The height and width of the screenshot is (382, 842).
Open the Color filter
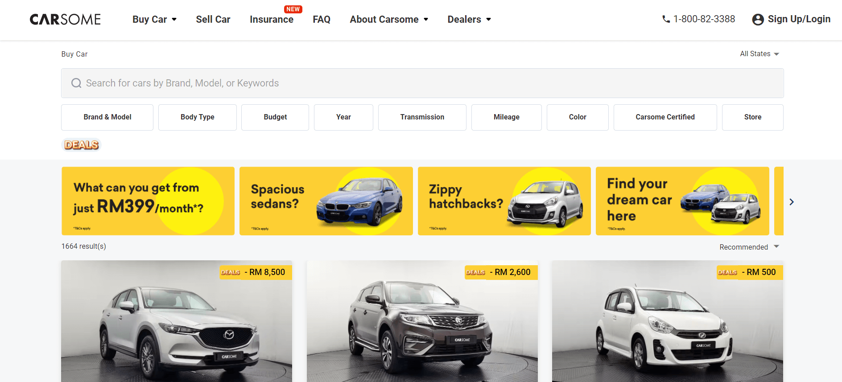(577, 117)
